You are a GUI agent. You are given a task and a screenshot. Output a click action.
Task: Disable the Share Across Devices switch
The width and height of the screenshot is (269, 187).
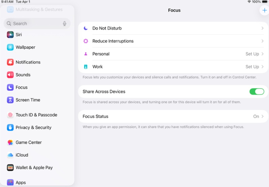pos(257,91)
